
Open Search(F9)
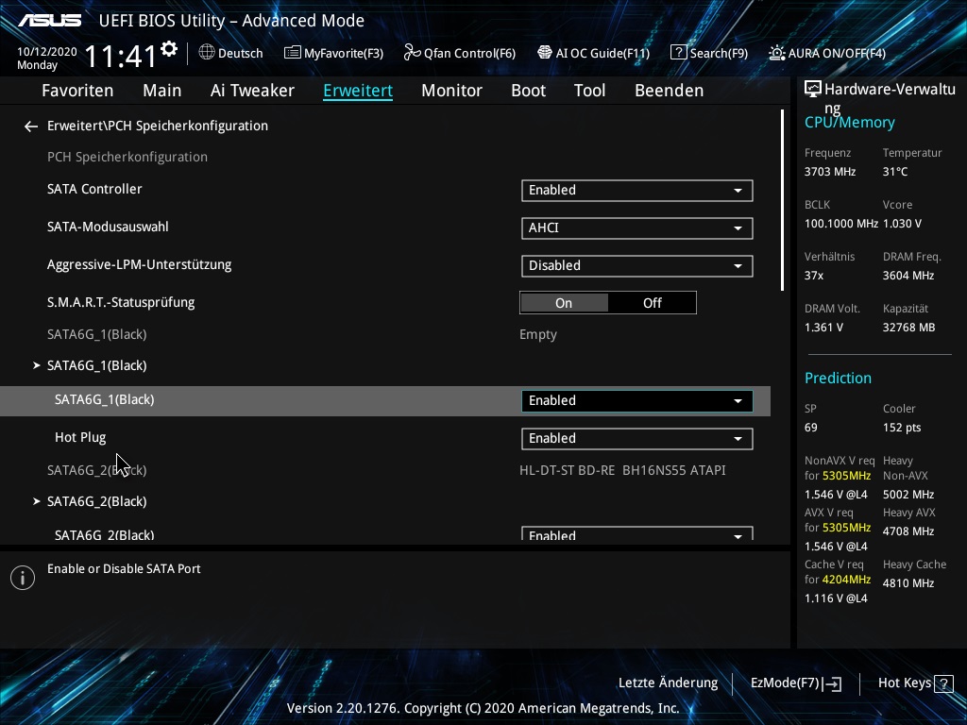pos(709,53)
